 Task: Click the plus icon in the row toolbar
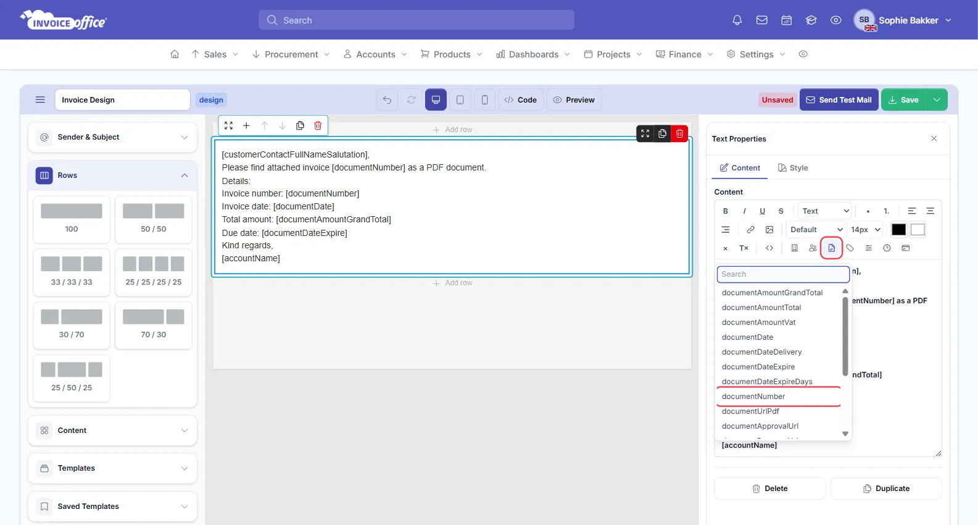246,125
